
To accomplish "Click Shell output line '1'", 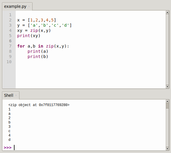I will point(10,109).
